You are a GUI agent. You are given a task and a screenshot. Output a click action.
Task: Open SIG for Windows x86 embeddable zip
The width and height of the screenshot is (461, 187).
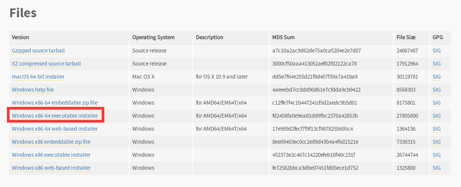click(x=436, y=142)
